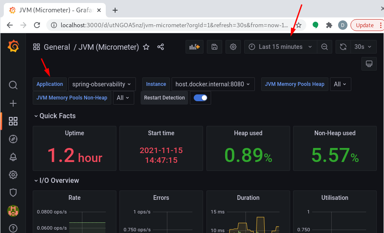Click the Errors panel title
The width and height of the screenshot is (384, 233).
pos(161,198)
